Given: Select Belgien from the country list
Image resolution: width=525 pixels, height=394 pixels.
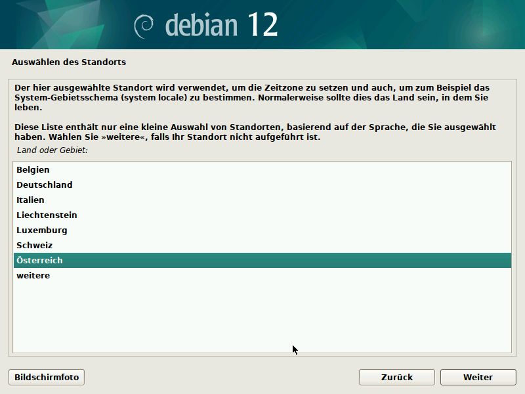Looking at the screenshot, I should click(33, 170).
